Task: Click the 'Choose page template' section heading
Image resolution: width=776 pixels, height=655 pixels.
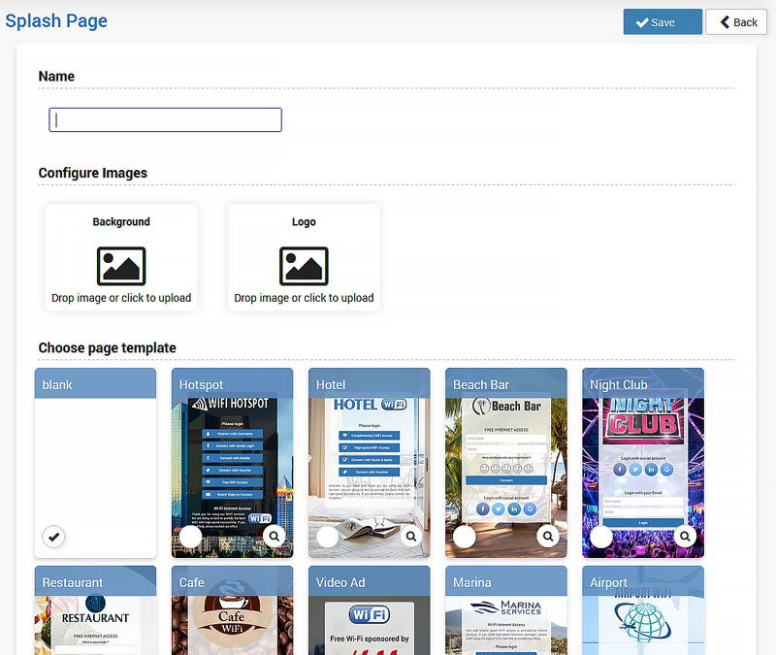Action: tap(108, 348)
